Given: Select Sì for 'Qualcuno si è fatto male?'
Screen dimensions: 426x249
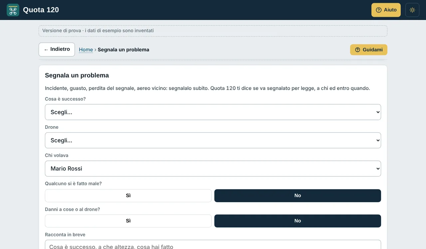Looking at the screenshot, I should [x=128, y=196].
